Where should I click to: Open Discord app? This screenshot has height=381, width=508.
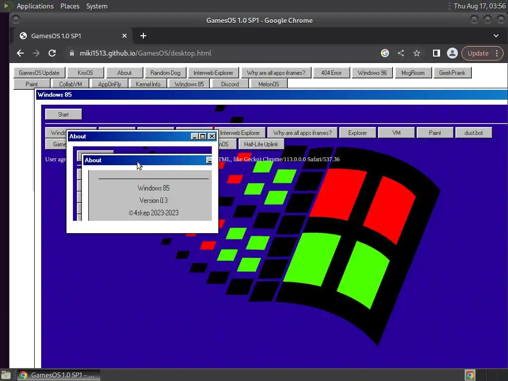230,84
